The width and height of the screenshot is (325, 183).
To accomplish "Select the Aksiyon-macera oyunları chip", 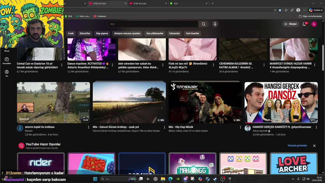I will click(x=127, y=33).
